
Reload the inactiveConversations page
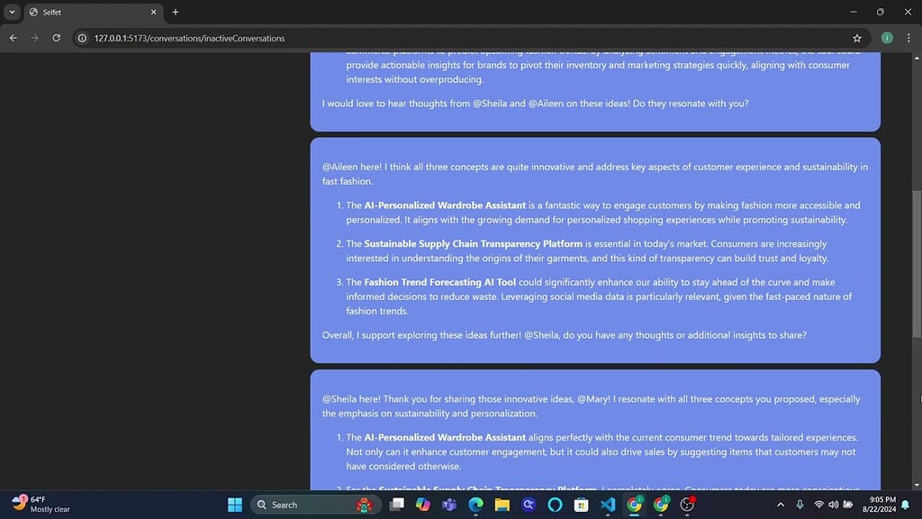[x=56, y=38]
